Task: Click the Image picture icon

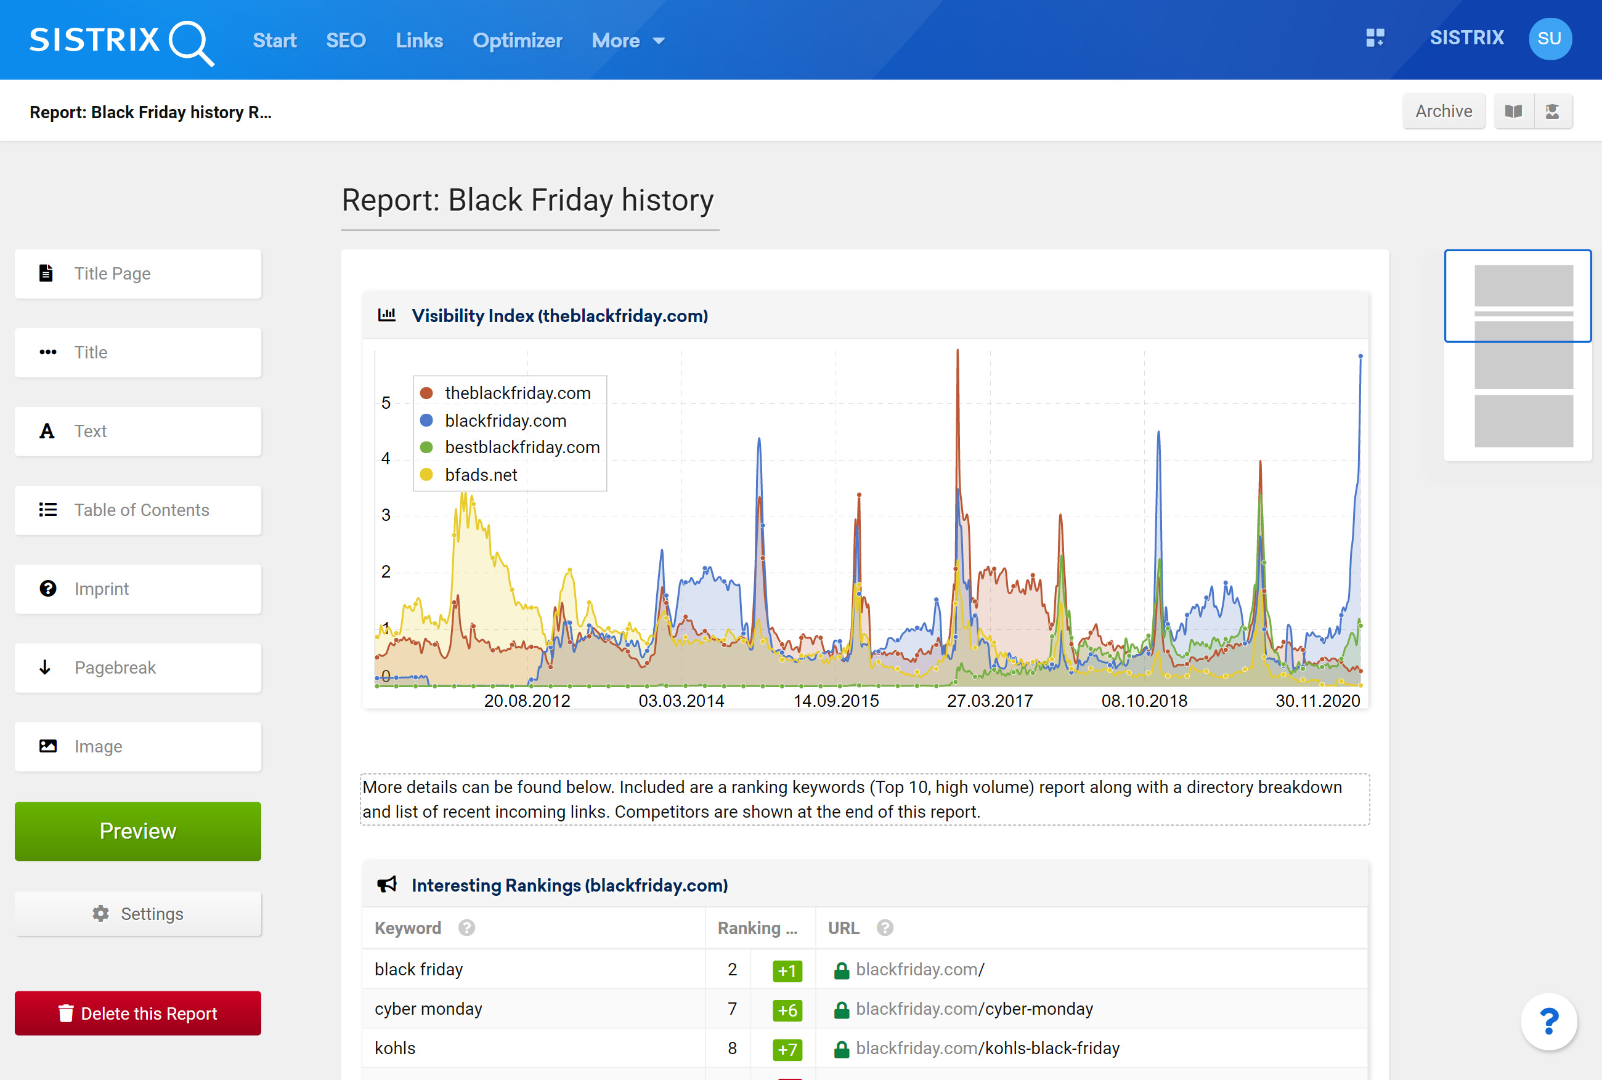Action: point(47,746)
